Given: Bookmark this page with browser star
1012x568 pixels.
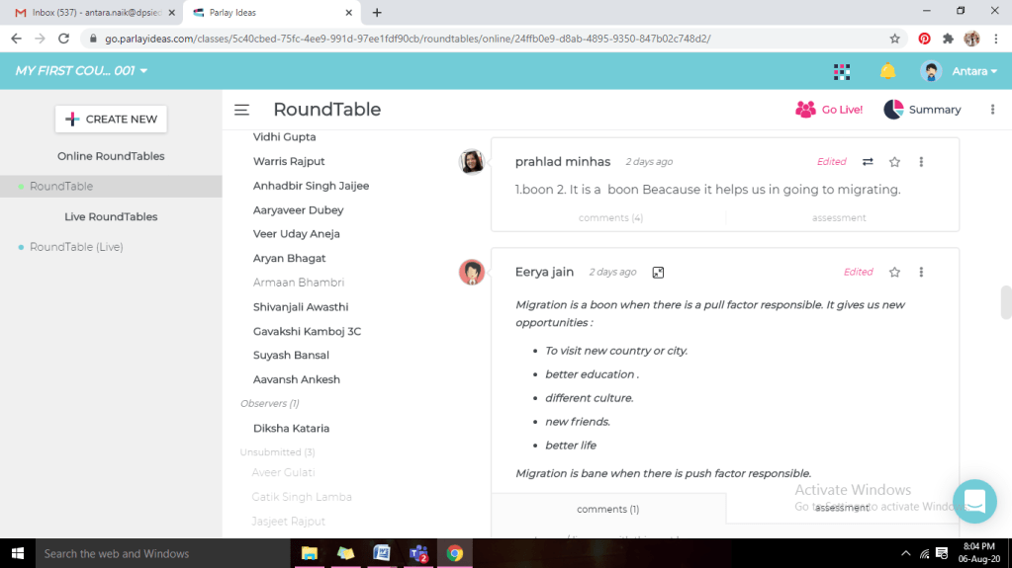Looking at the screenshot, I should pyautogui.click(x=894, y=39).
